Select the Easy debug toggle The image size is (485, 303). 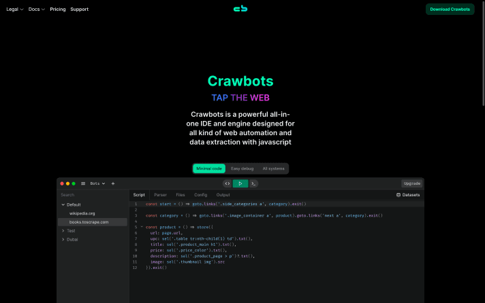click(x=242, y=168)
